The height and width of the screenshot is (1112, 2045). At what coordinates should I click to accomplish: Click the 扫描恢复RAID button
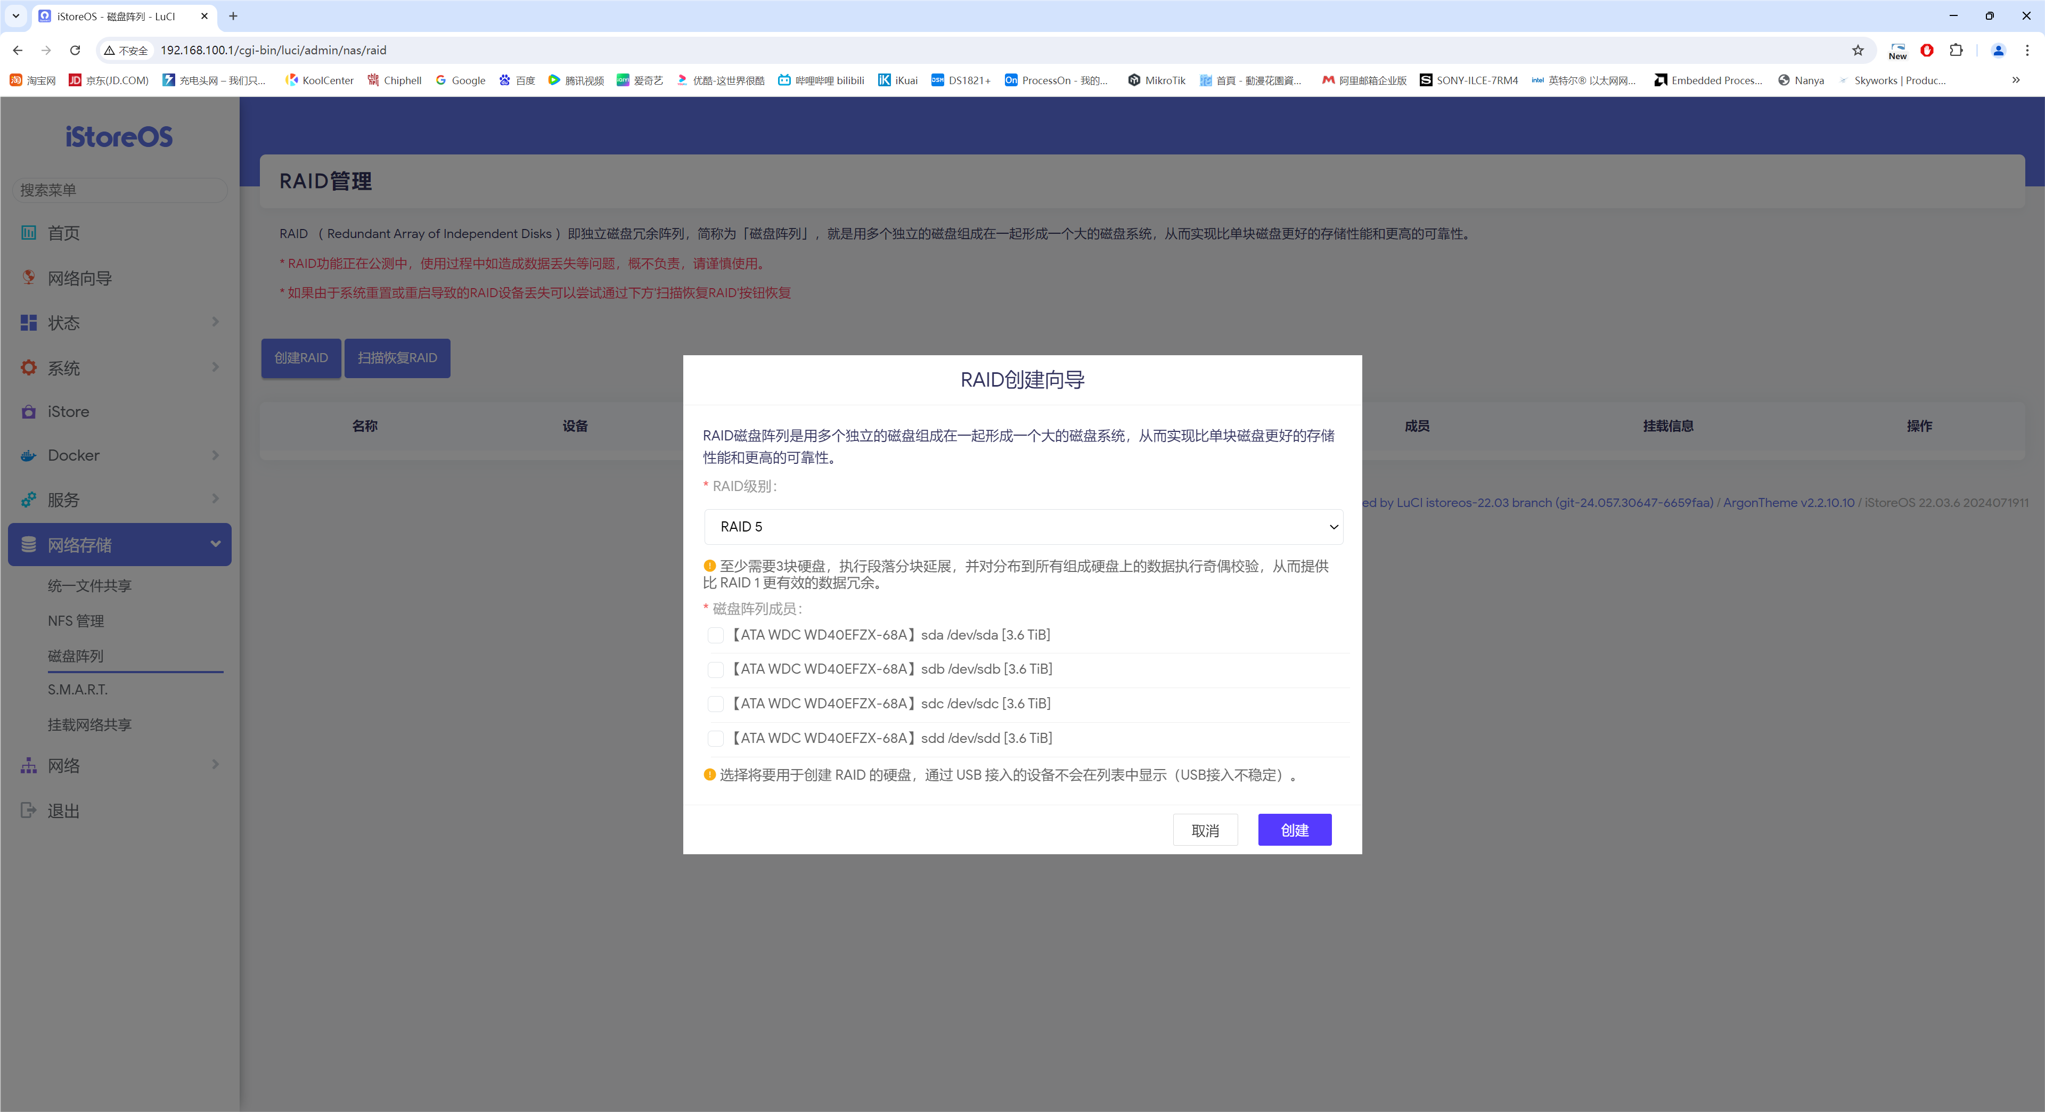tap(396, 357)
